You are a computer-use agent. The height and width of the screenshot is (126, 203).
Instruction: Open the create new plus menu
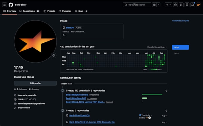click(168, 5)
